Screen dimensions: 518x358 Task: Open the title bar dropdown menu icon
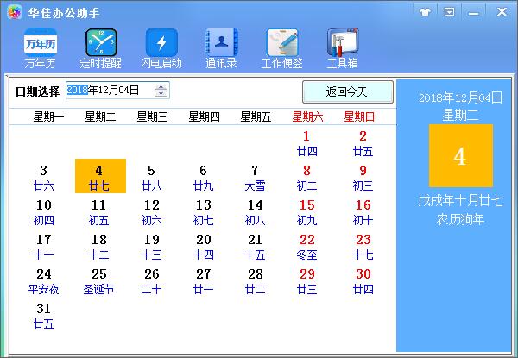(x=449, y=11)
